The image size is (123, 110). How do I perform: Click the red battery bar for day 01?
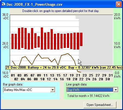[13, 41]
